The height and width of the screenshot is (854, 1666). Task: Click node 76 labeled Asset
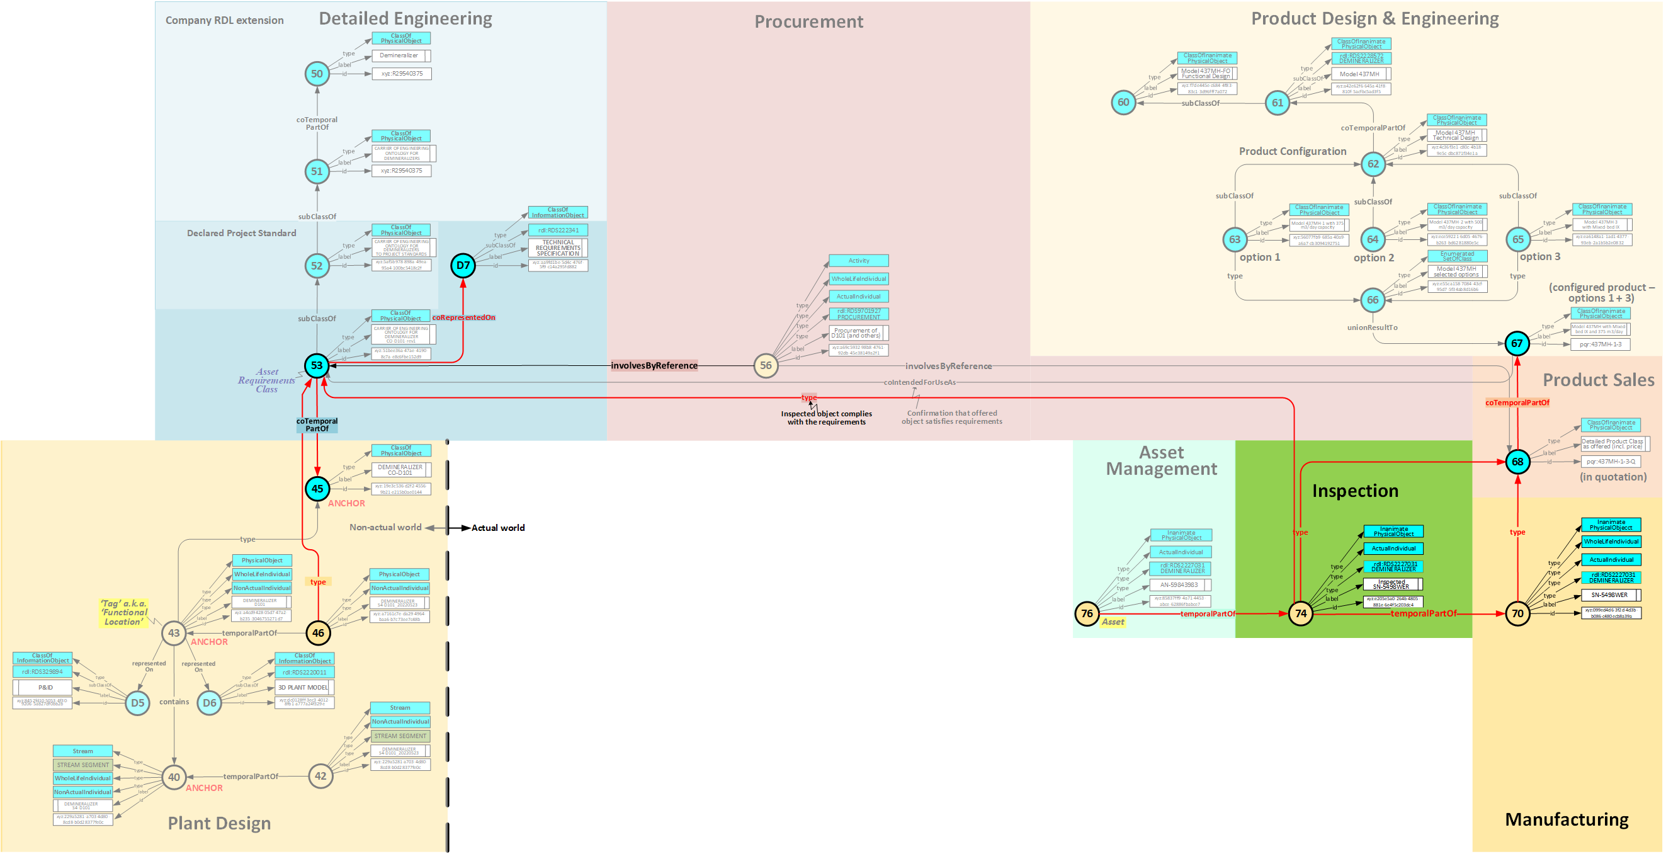(1087, 613)
